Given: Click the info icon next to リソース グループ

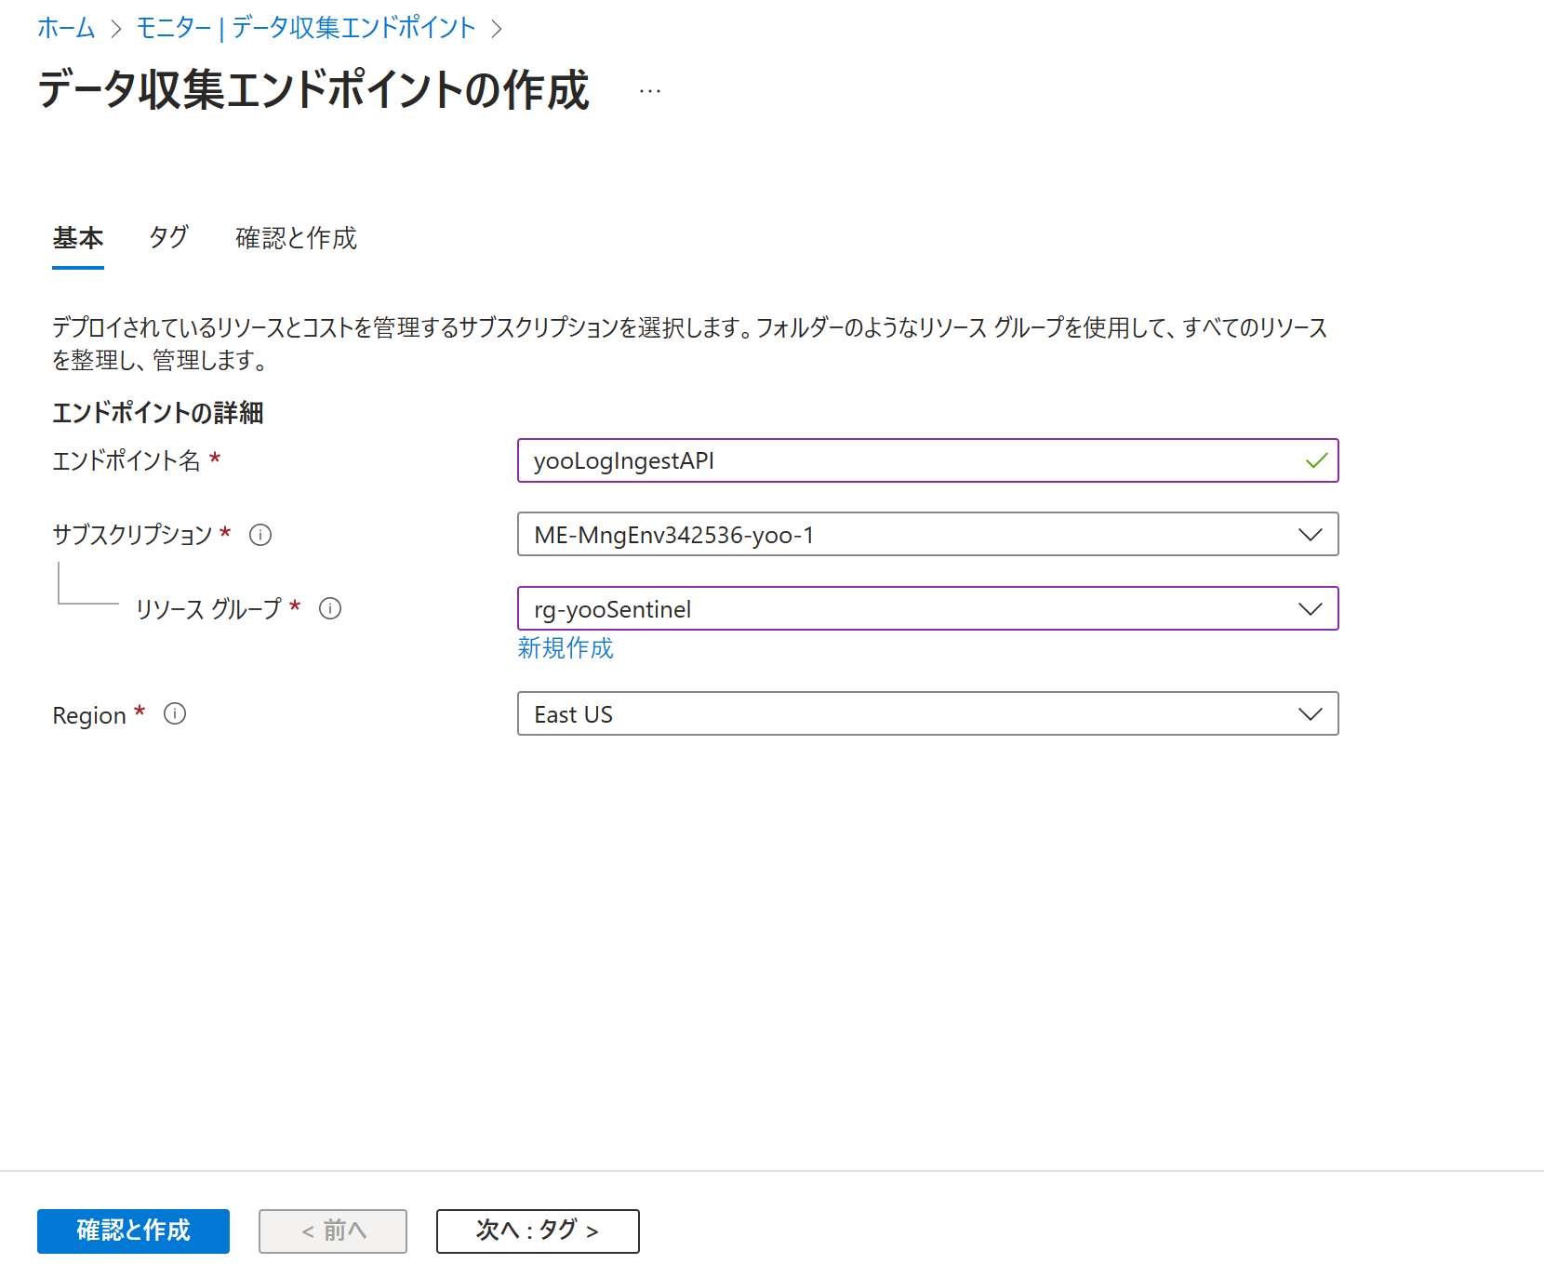Looking at the screenshot, I should coord(330,608).
